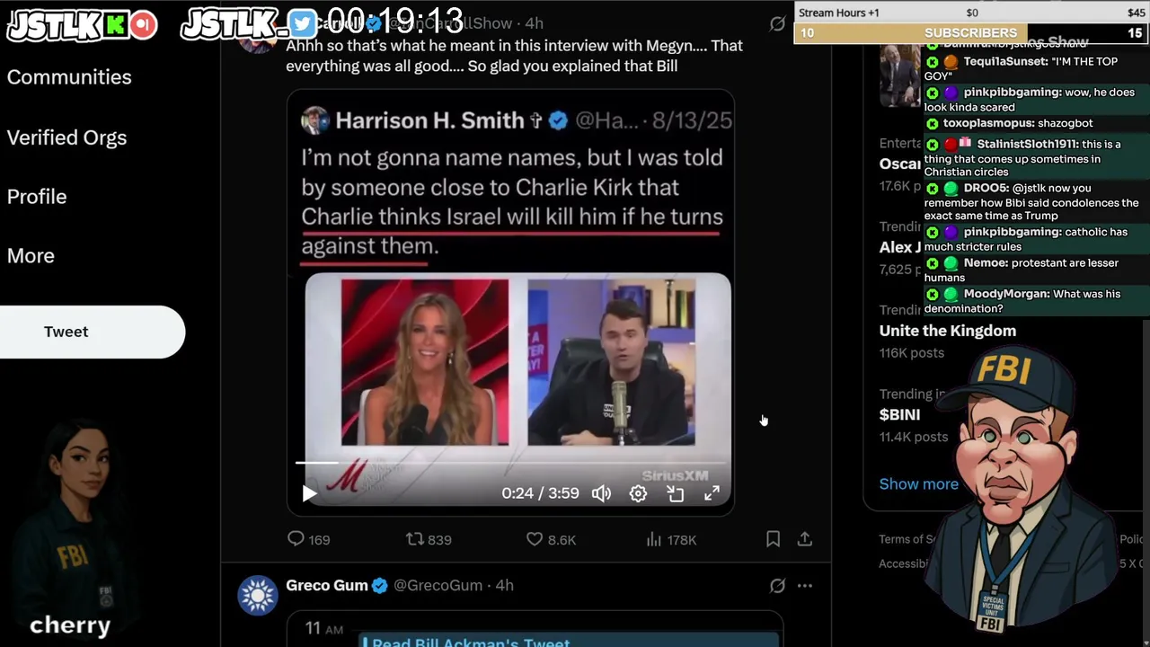
Task: Compose with the Tweet button
Action: [93, 332]
